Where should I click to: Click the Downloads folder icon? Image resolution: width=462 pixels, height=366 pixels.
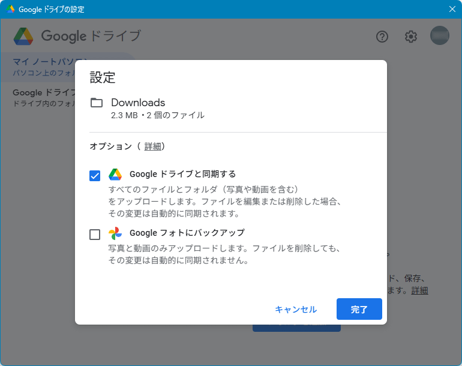[97, 103]
